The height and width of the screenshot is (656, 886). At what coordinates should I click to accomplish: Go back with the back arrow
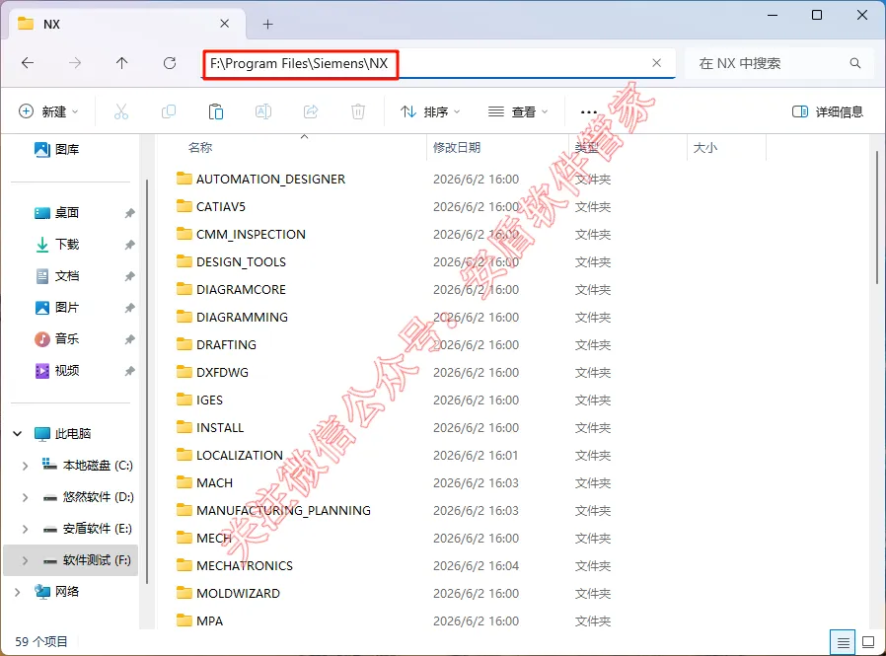[x=27, y=63]
